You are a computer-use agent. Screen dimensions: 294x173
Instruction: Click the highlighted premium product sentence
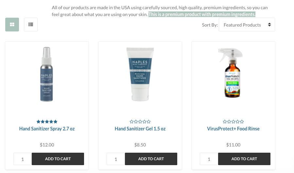(x=202, y=14)
